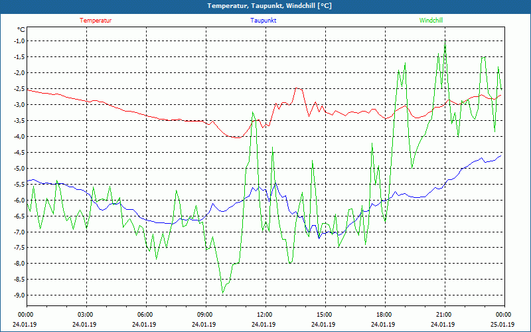The height and width of the screenshot is (332, 531).
Task: Click the -8,5 y-axis value
Action: 19,280
